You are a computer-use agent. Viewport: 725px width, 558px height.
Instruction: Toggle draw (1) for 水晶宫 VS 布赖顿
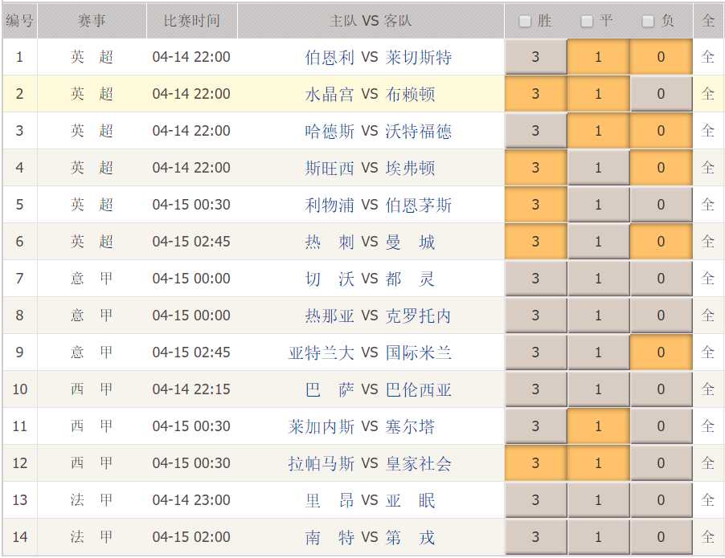point(598,94)
